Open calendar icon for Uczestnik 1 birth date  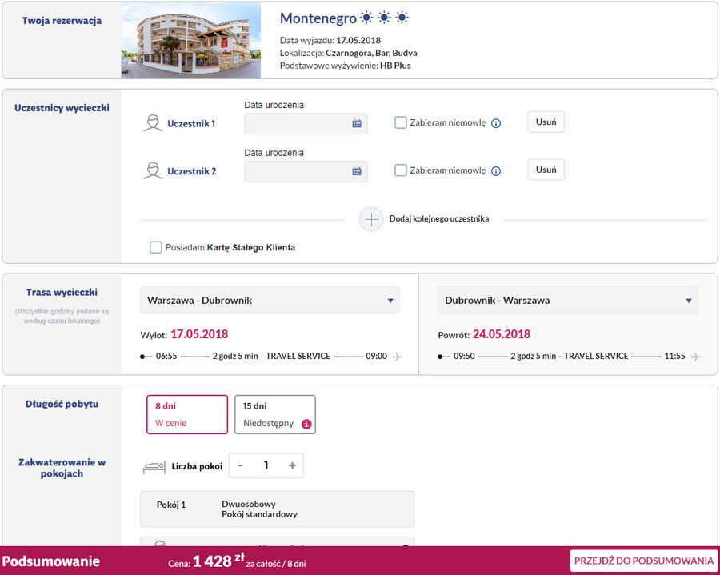point(357,123)
